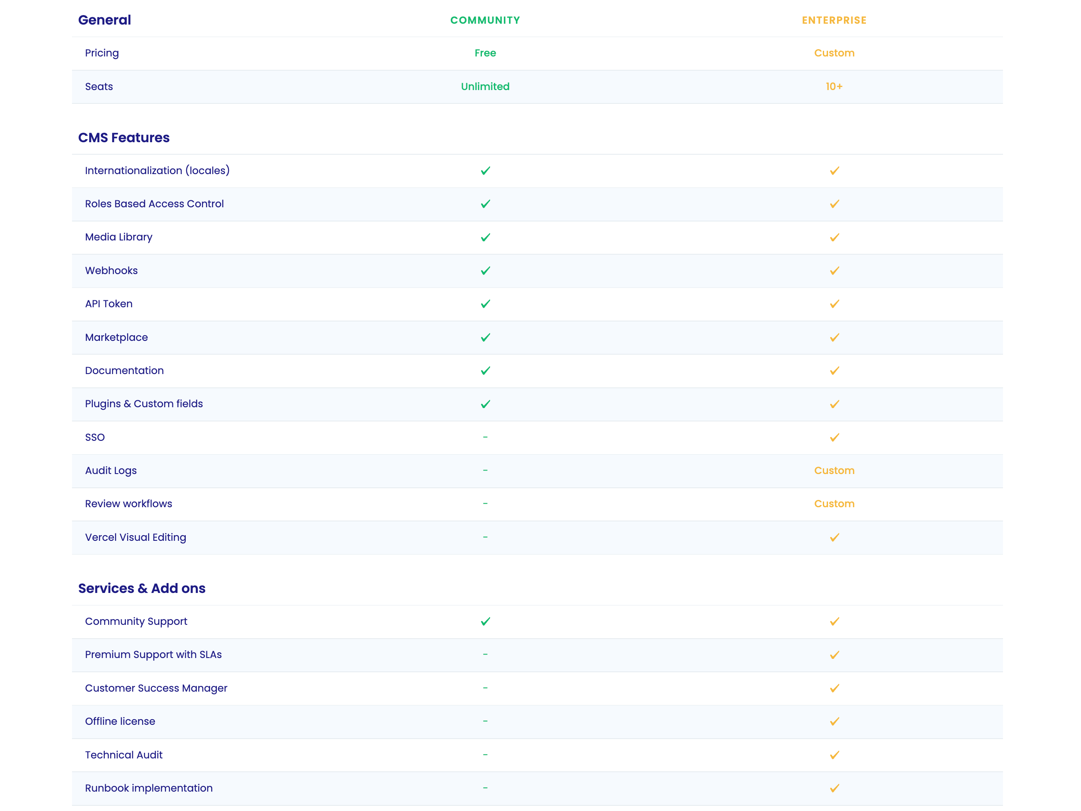Click the green Media Library checkmark
1081x811 pixels.
pos(485,237)
